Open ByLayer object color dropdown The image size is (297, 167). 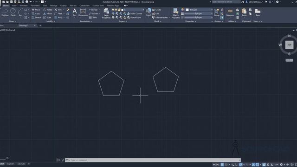click(199, 10)
